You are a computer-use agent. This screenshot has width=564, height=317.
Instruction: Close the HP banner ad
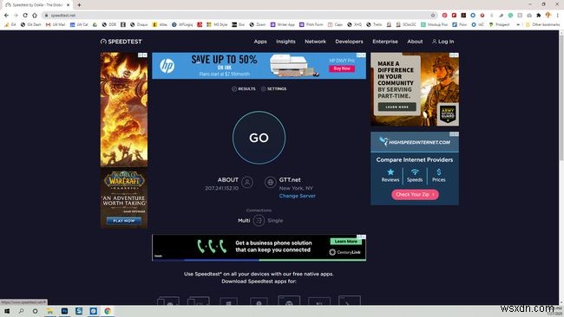[x=363, y=55]
